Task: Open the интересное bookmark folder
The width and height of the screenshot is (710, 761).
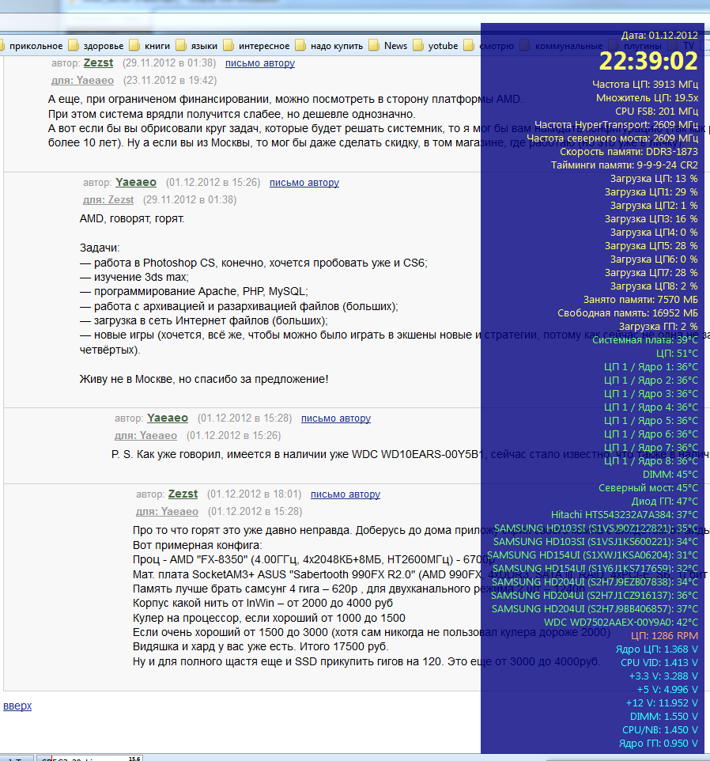Action: [256, 46]
